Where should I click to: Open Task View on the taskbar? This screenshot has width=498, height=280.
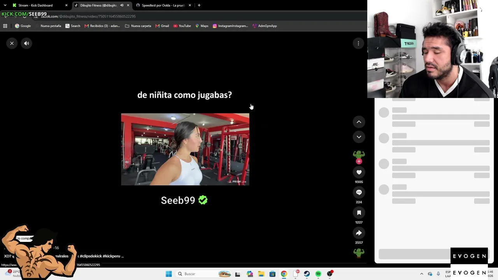pyautogui.click(x=238, y=274)
